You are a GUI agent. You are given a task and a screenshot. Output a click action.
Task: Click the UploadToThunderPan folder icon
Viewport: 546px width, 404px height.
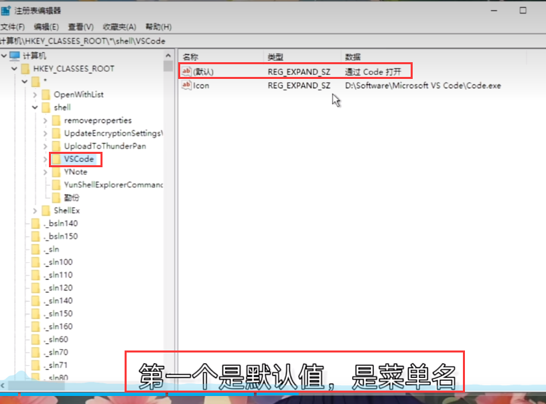(x=57, y=146)
